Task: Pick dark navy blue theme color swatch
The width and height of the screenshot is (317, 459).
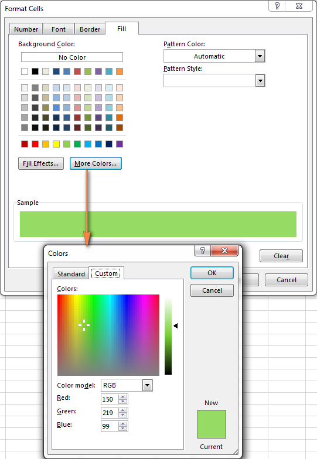Action: coord(56,71)
